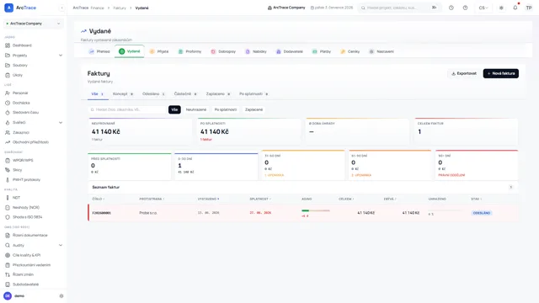
Task: Open WPQR/WPS in the sidebar
Action: click(x=23, y=160)
